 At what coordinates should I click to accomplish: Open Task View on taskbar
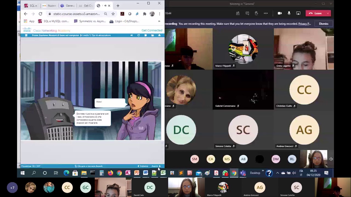(56, 173)
